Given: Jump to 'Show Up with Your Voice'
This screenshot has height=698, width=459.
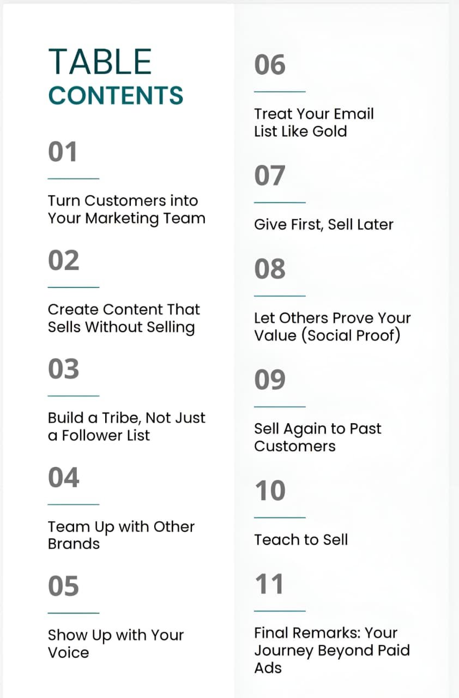Looking at the screenshot, I should 116,643.
